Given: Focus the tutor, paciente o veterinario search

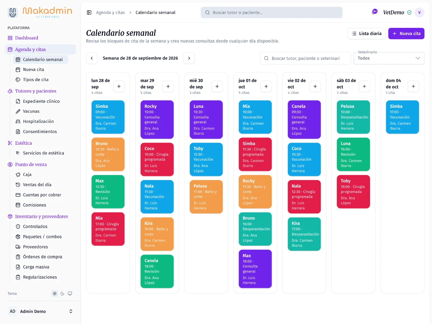Looking at the screenshot, I should [x=305, y=58].
